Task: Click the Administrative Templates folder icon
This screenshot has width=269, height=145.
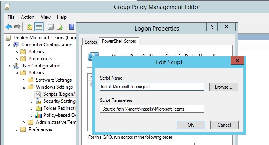Action: pos(31,122)
